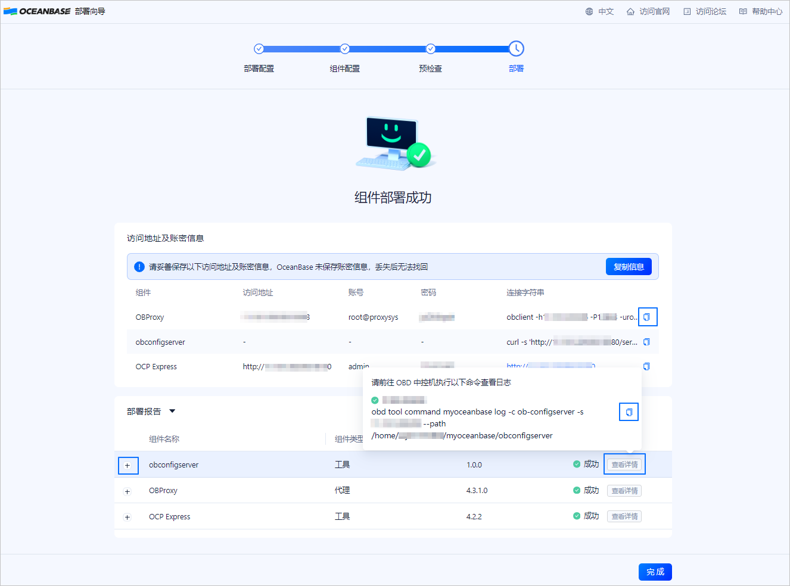The height and width of the screenshot is (586, 790).
Task: Click the success computer illustration
Action: 395,143
